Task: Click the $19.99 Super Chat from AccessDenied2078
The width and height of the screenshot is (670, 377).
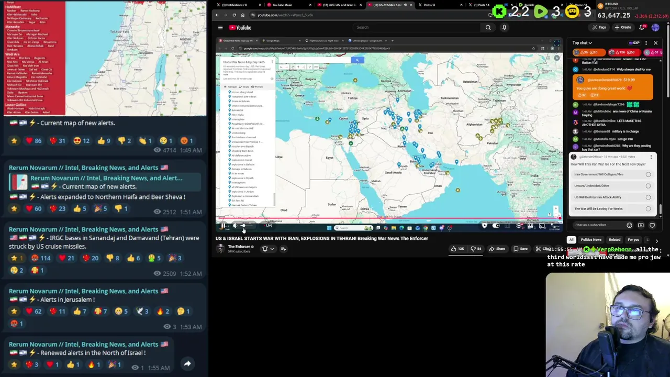Action: 612,87
